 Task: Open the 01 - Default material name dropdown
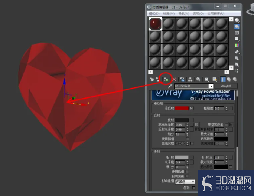[211, 86]
